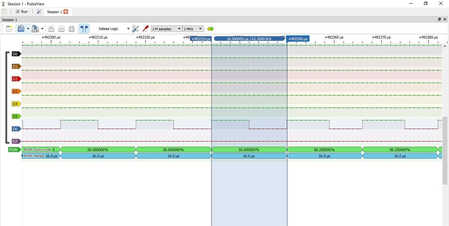The height and width of the screenshot is (226, 449).
Task: Create a new view from the toolbar
Action: (9, 29)
